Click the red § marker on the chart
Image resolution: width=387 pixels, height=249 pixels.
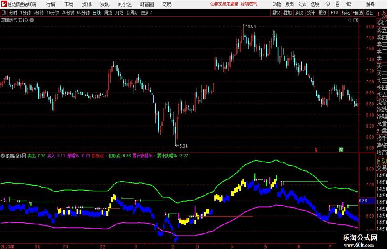(316, 150)
